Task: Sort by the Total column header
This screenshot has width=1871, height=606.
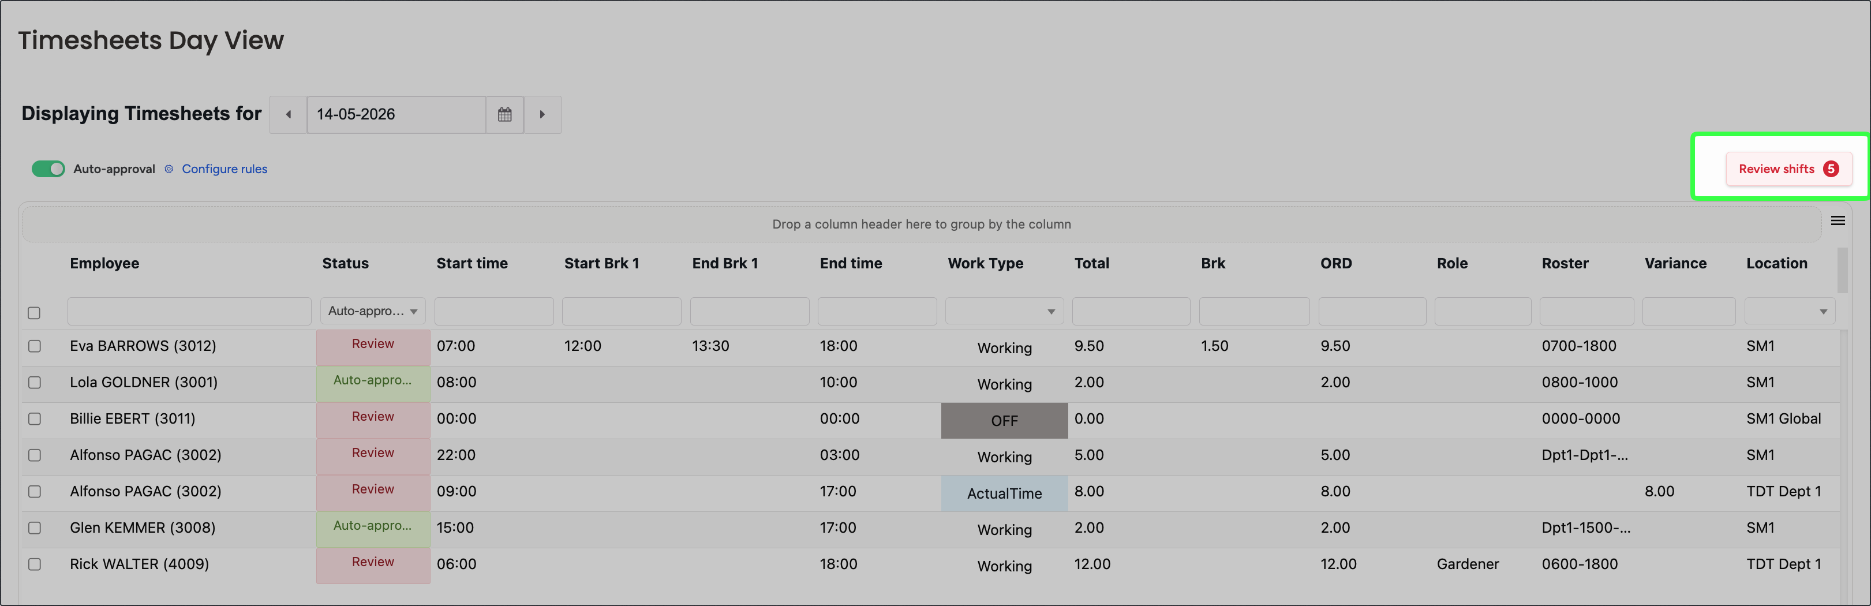Action: point(1092,263)
